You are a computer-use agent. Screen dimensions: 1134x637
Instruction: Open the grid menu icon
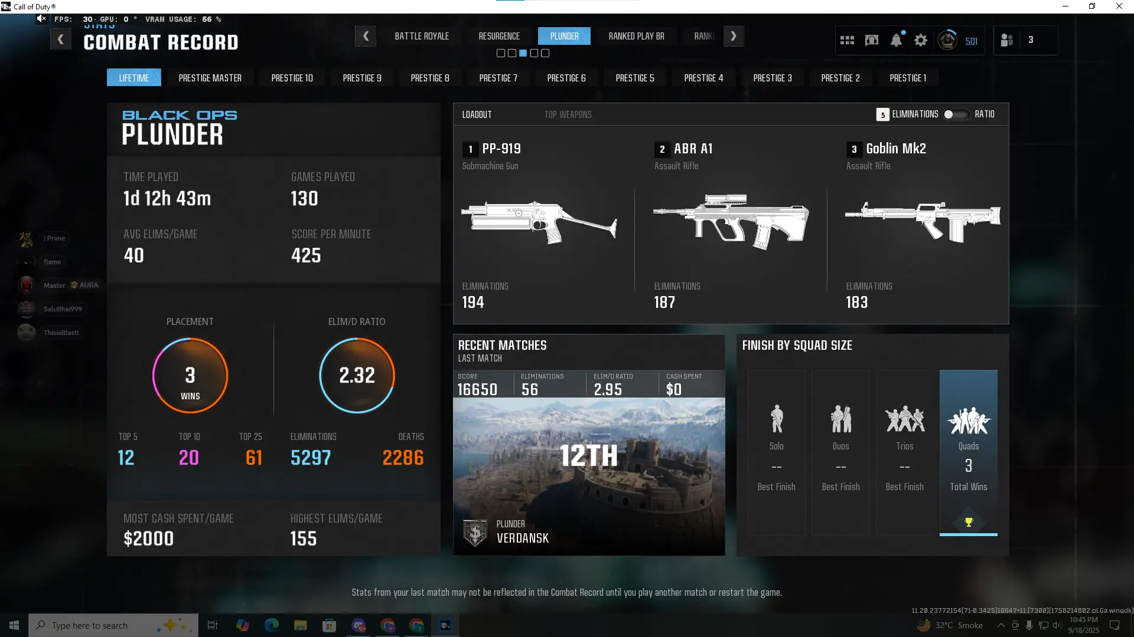pos(847,40)
